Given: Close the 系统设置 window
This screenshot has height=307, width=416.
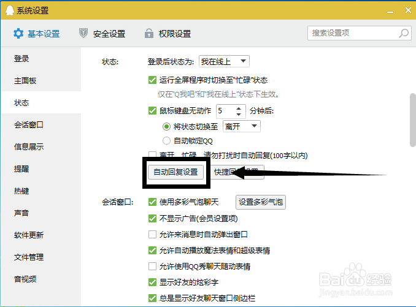Looking at the screenshot, I should pos(408,10).
